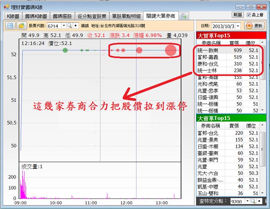Select the 日盛-木柵 sell row
Image resolution: width=270 pixels, height=209 pixels.
point(228,146)
